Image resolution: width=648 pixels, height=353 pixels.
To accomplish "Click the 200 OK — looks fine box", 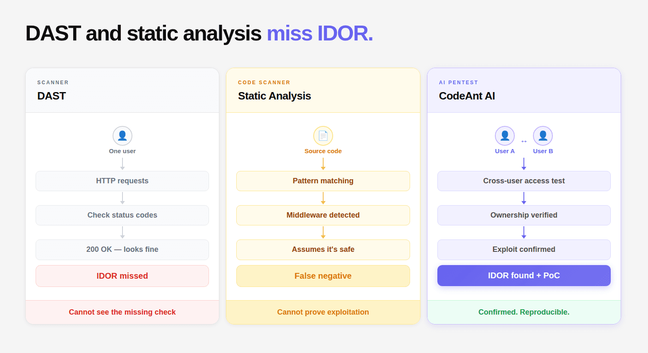I will [122, 249].
